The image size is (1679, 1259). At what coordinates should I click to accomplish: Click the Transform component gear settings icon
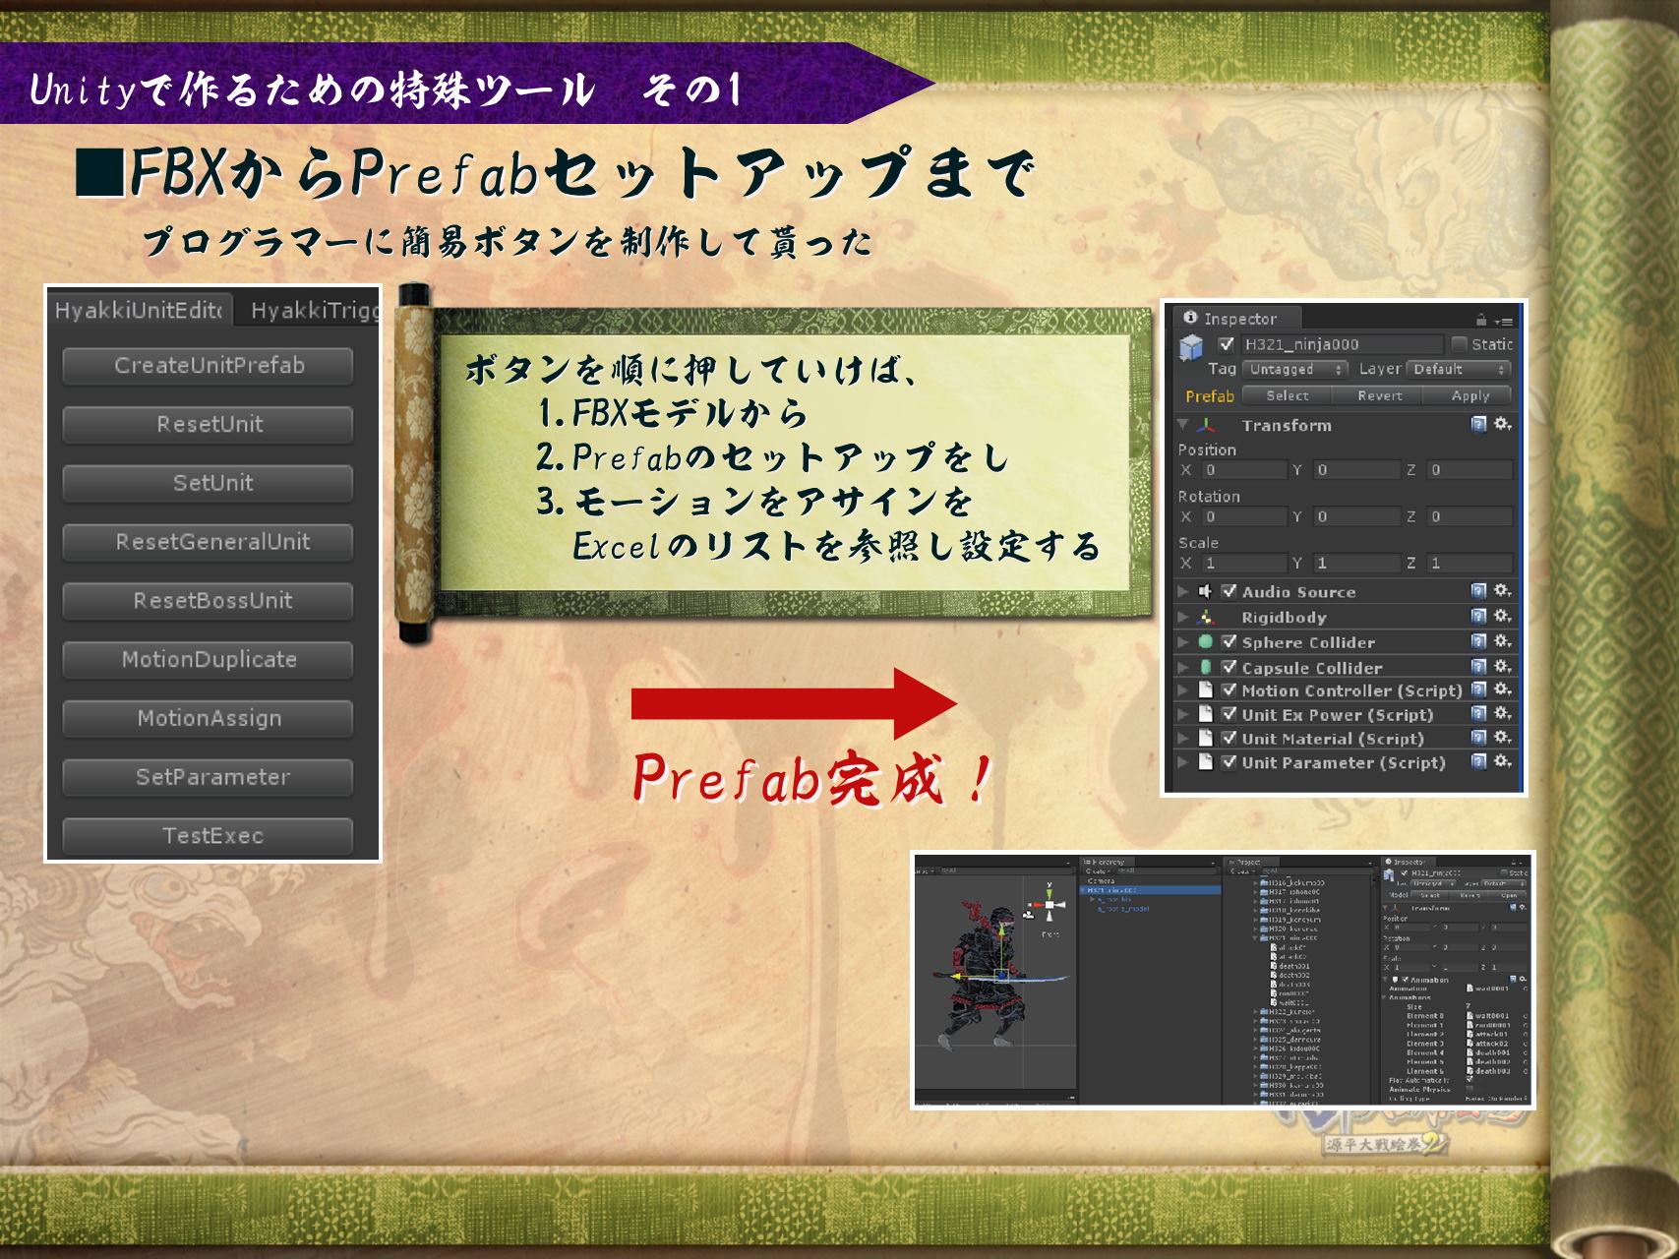pyautogui.click(x=1502, y=424)
